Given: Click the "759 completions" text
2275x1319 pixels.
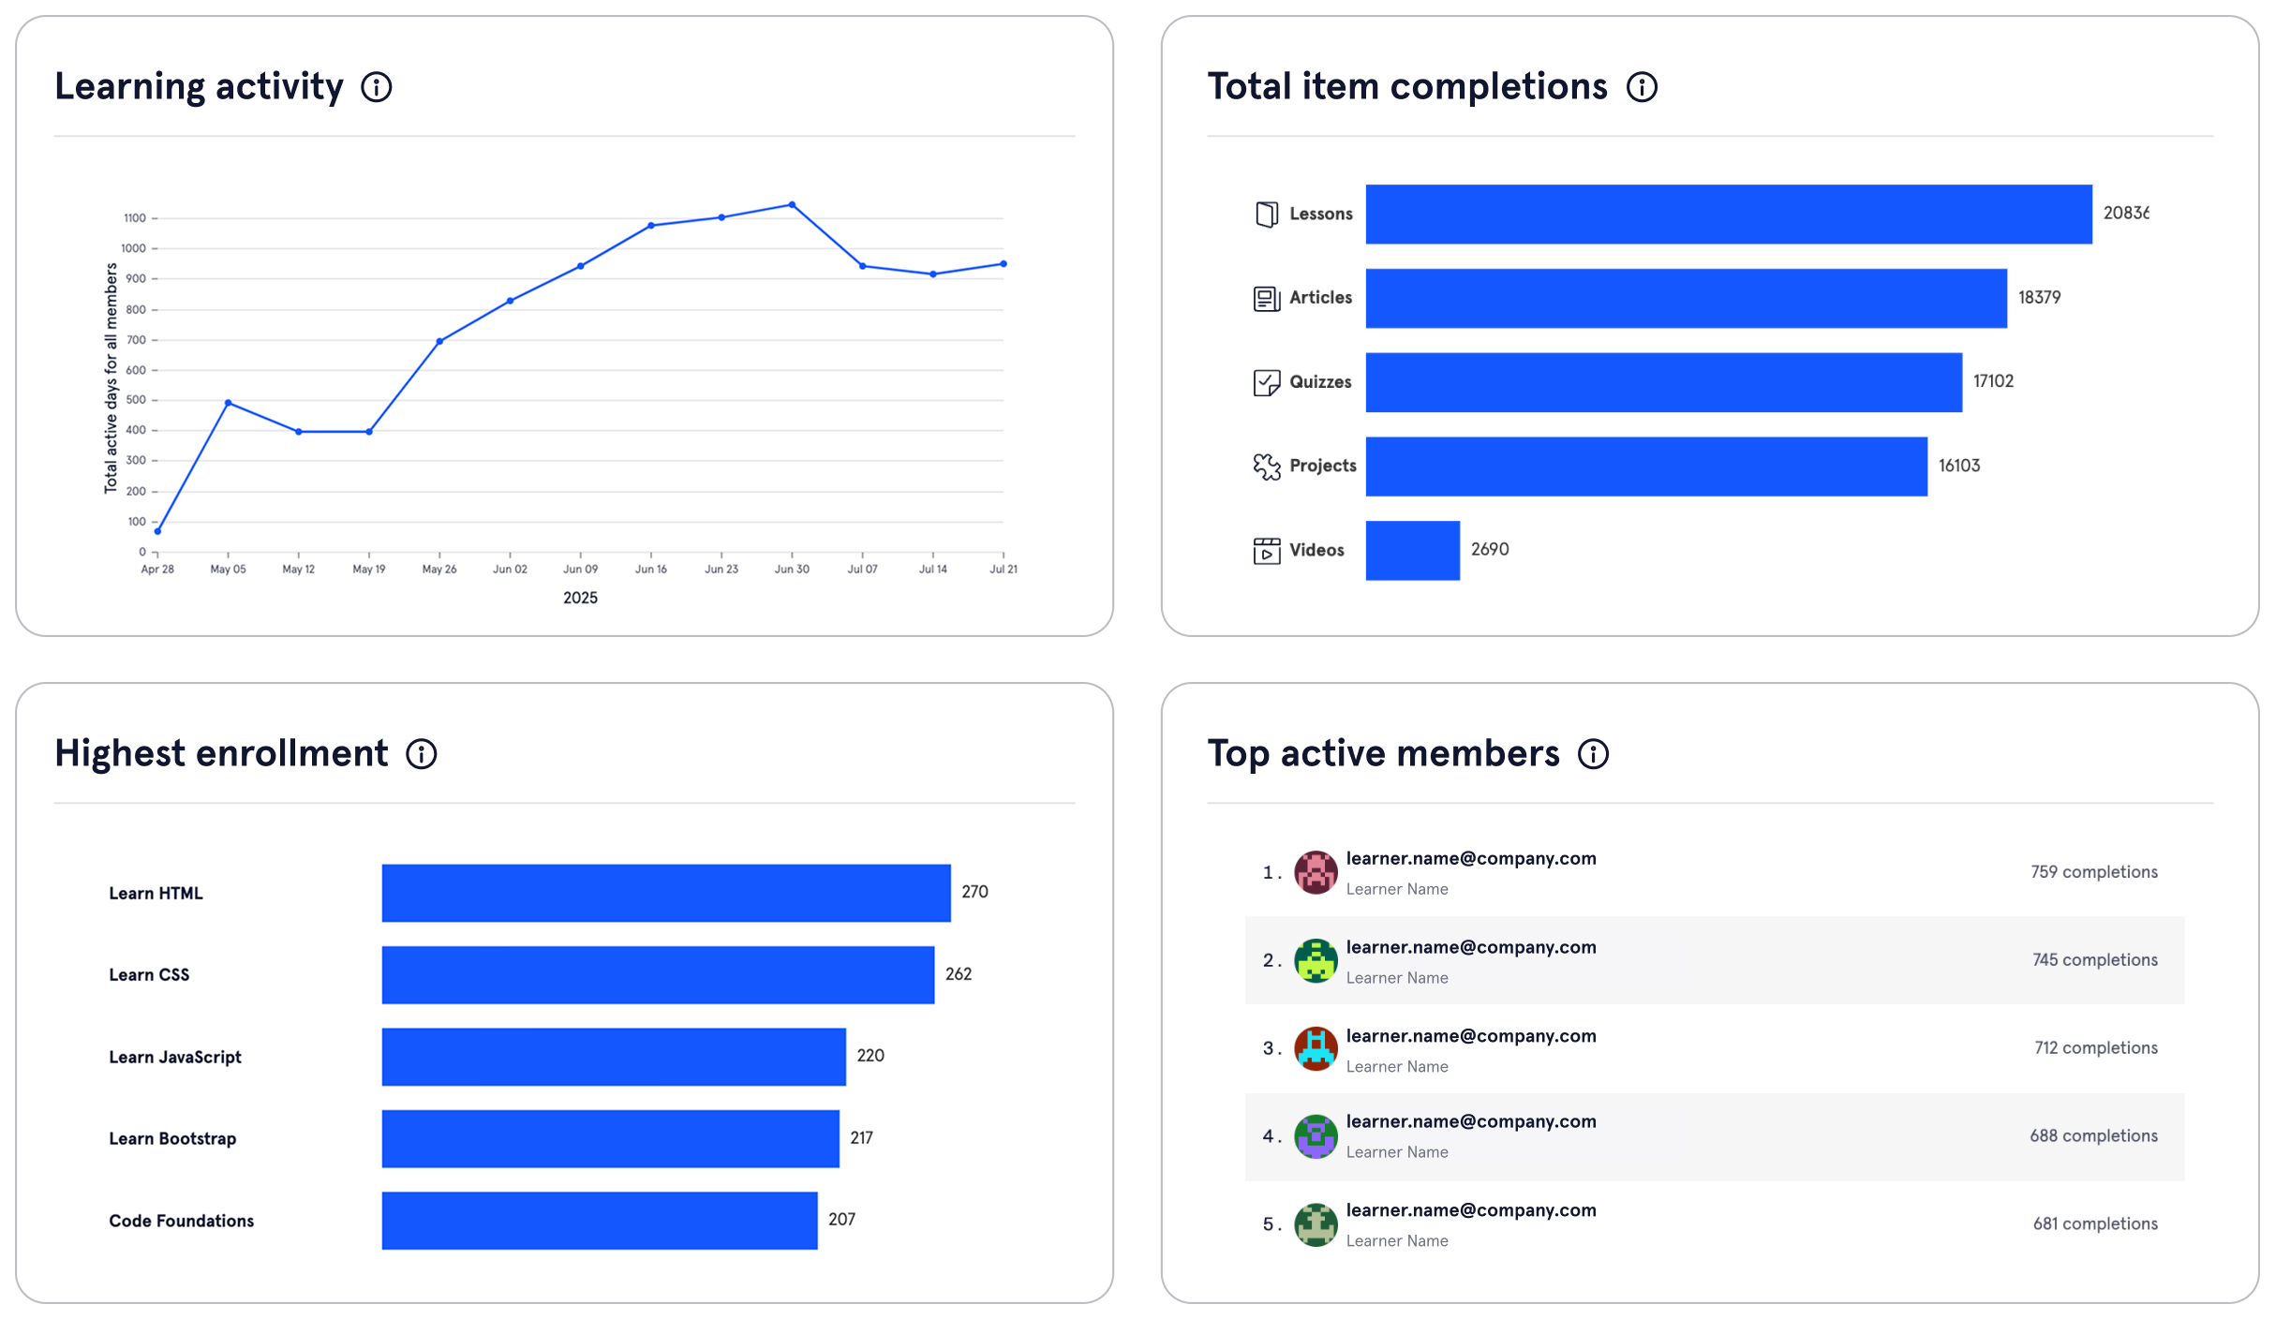Looking at the screenshot, I should [x=2094, y=872].
